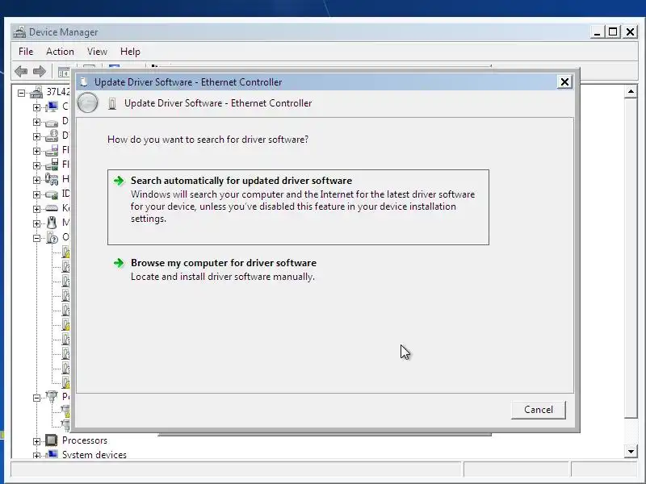646x484 pixels.
Task: Select the Computer category monitor icon
Action: [52, 106]
